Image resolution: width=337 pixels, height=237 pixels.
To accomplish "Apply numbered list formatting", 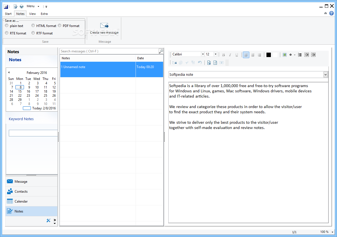I will (300, 55).
